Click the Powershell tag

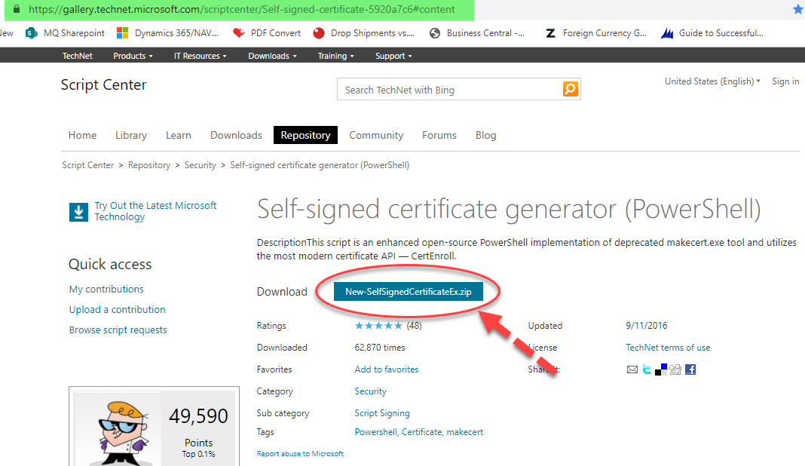pyautogui.click(x=376, y=432)
